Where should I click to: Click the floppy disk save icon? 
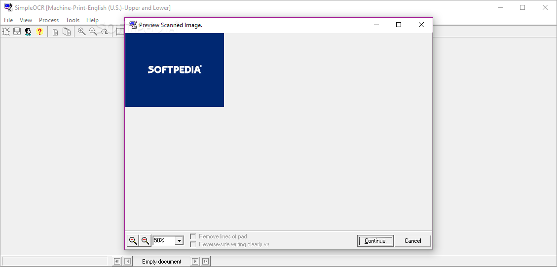(17, 32)
